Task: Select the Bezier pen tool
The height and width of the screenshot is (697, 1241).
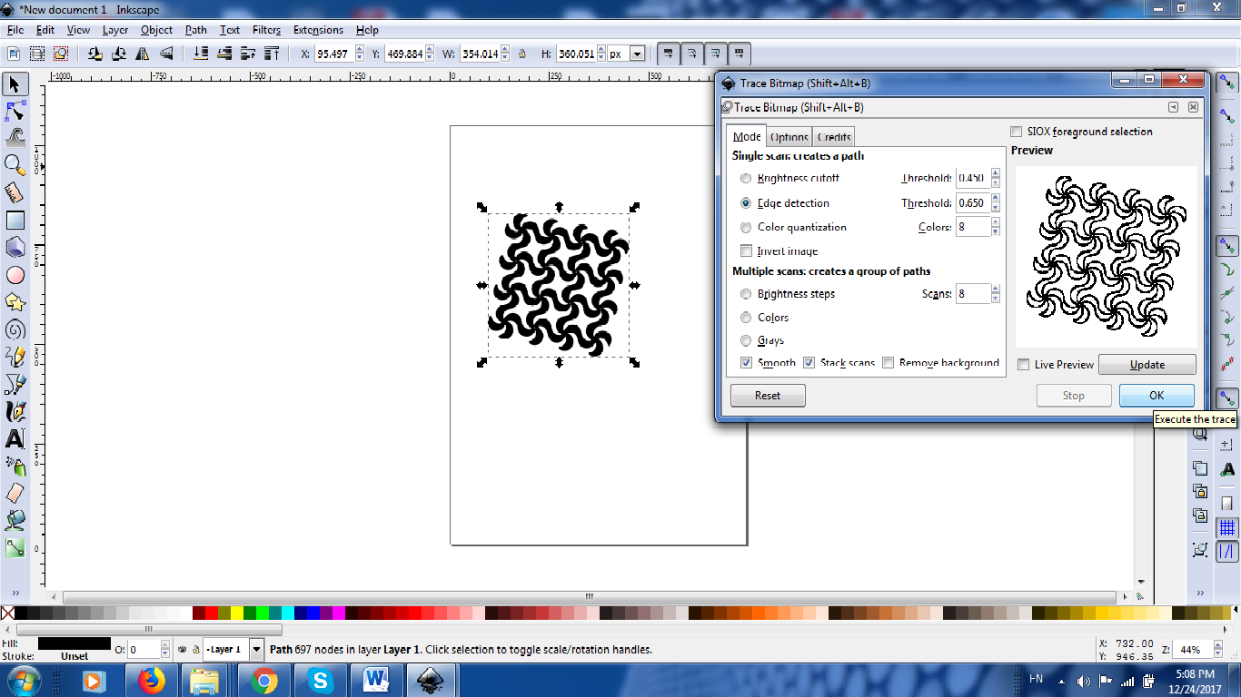Action: [x=15, y=383]
